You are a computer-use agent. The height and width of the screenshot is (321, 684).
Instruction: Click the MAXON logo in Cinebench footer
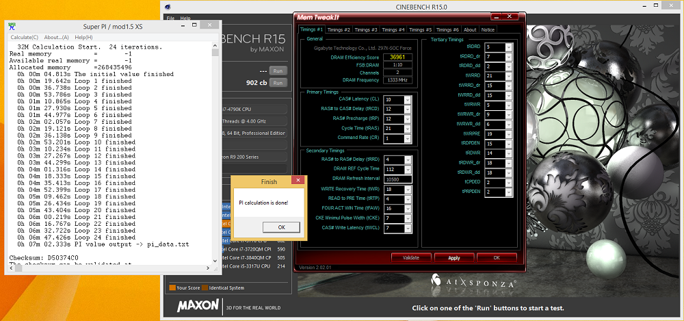click(x=198, y=305)
